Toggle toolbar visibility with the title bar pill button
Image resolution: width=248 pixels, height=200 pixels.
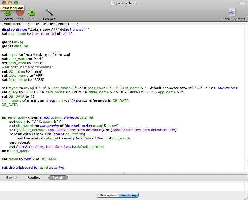[242, 3]
